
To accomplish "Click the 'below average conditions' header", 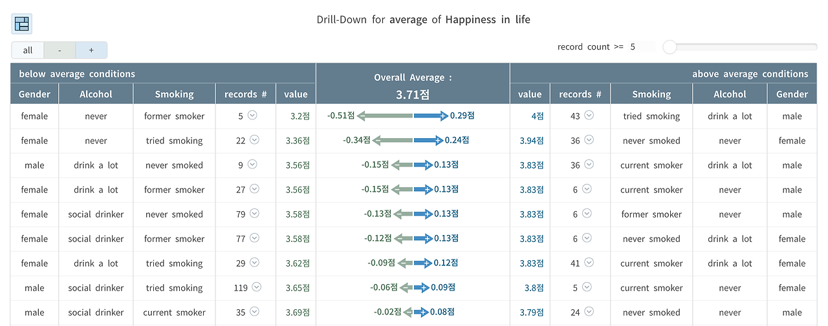I will [x=77, y=74].
